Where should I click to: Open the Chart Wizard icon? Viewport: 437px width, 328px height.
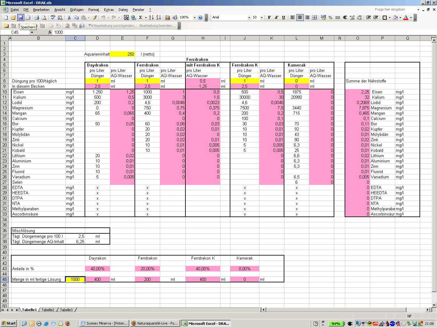click(167, 17)
